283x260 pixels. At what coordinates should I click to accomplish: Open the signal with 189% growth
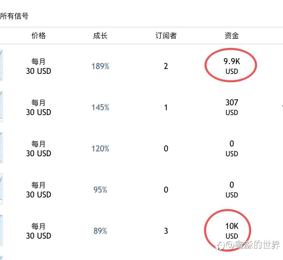coord(100,66)
